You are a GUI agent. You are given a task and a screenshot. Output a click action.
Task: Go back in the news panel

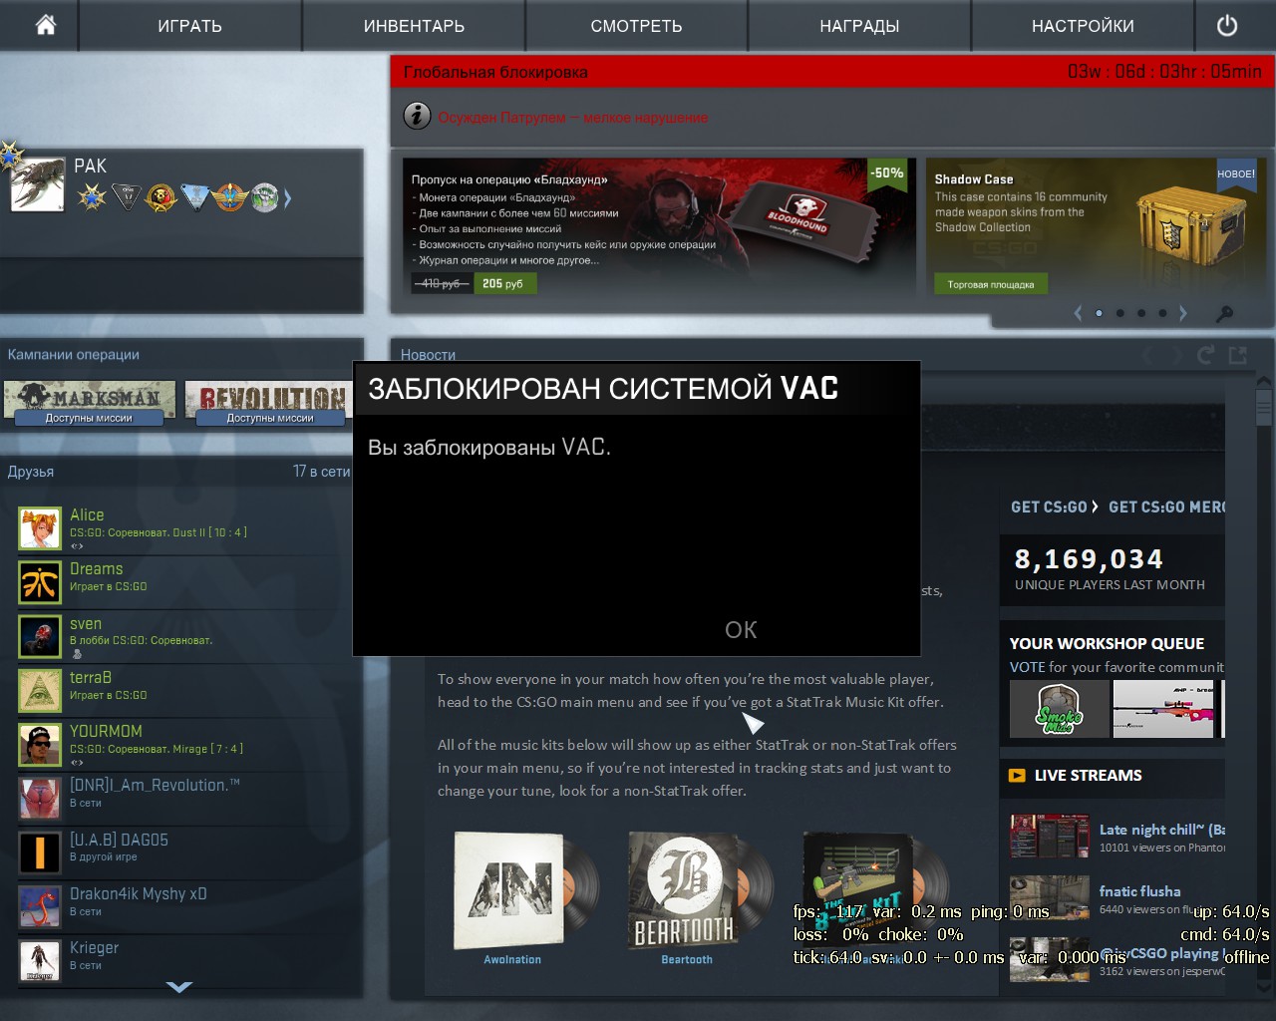1148,355
